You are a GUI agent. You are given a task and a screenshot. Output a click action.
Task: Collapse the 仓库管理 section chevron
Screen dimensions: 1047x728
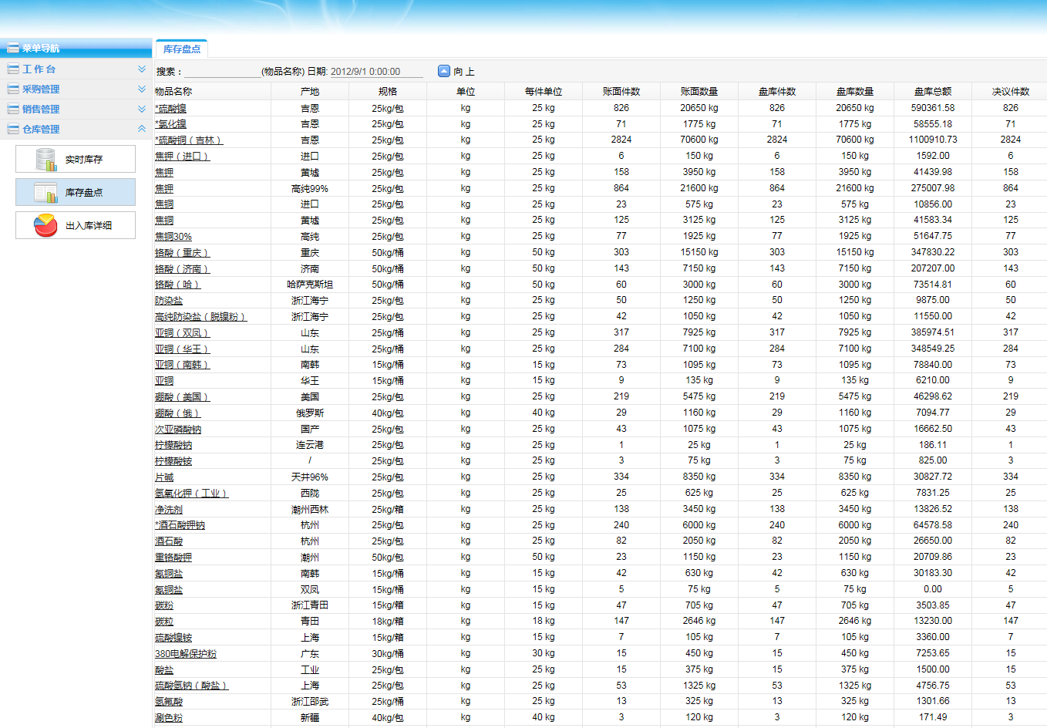142,129
